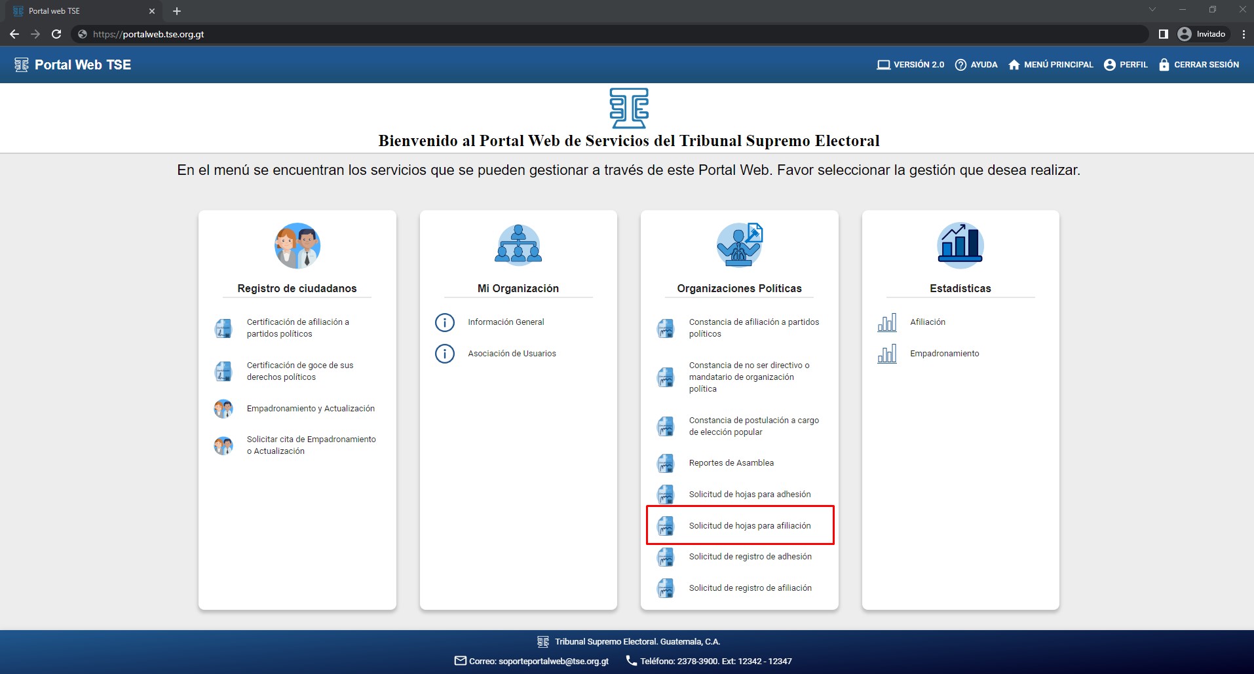
Task: Click info icon beside Información General
Action: 445,322
